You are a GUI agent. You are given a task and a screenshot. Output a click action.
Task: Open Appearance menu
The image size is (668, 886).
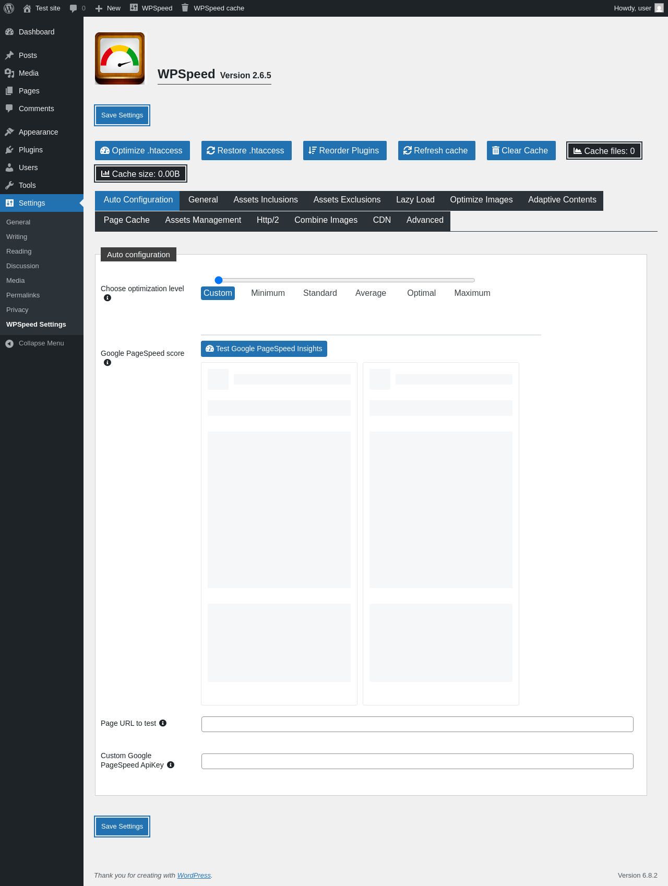click(42, 132)
